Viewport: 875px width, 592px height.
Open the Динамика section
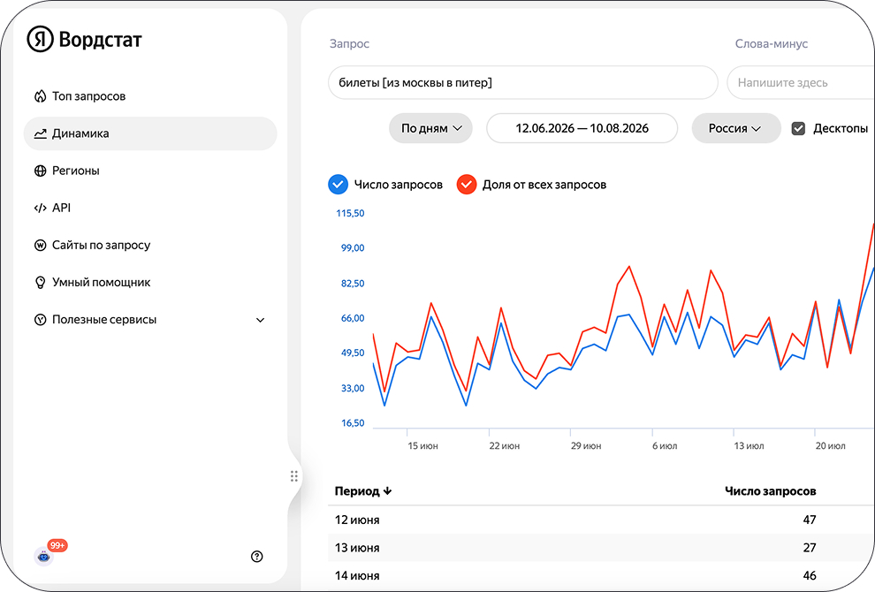coord(150,133)
